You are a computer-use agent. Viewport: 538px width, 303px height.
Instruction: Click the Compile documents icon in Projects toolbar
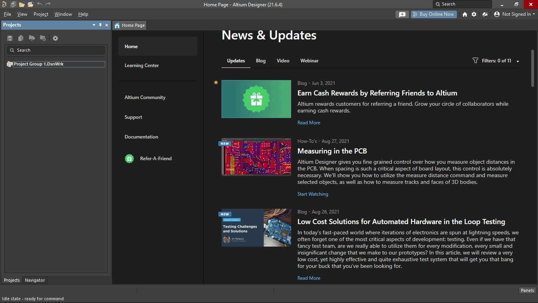click(x=21, y=38)
